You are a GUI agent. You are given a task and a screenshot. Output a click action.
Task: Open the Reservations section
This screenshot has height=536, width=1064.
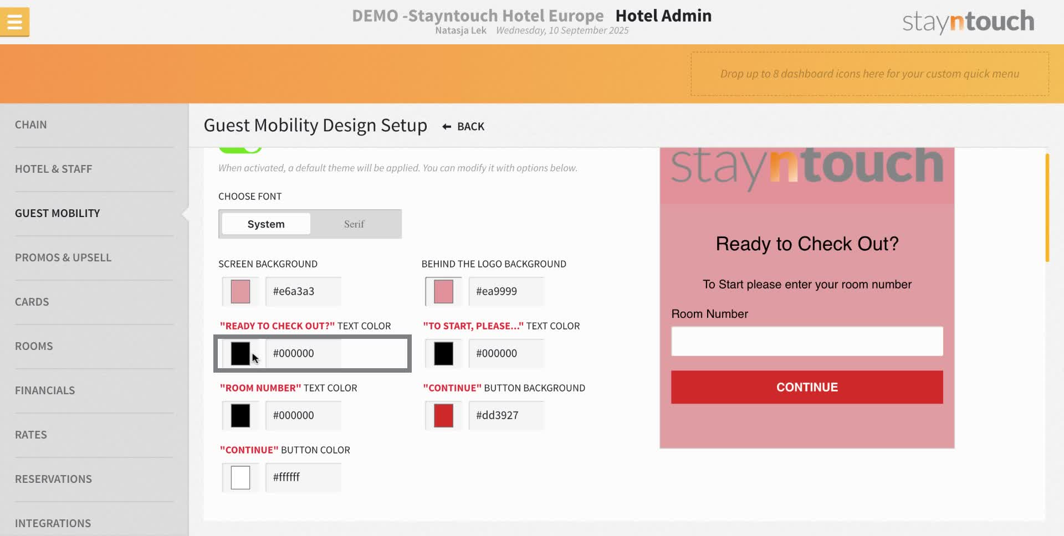coord(54,479)
